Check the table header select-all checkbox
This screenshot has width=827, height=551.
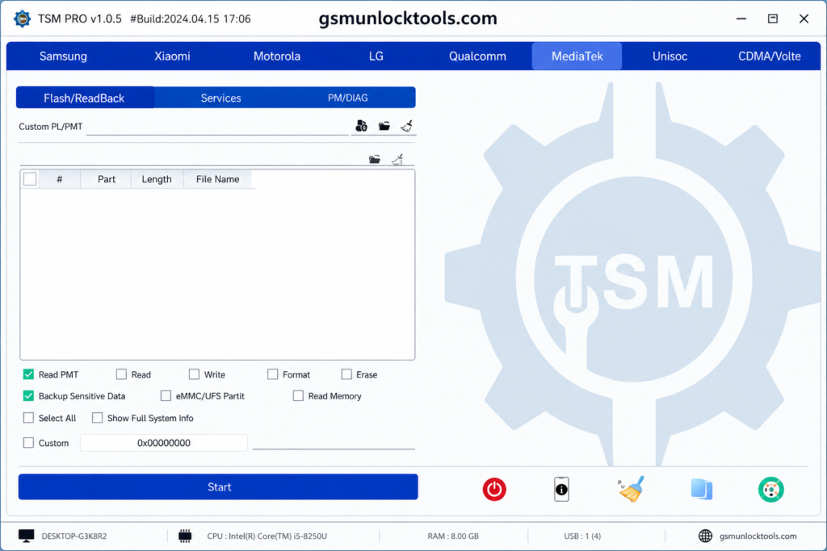coord(30,179)
